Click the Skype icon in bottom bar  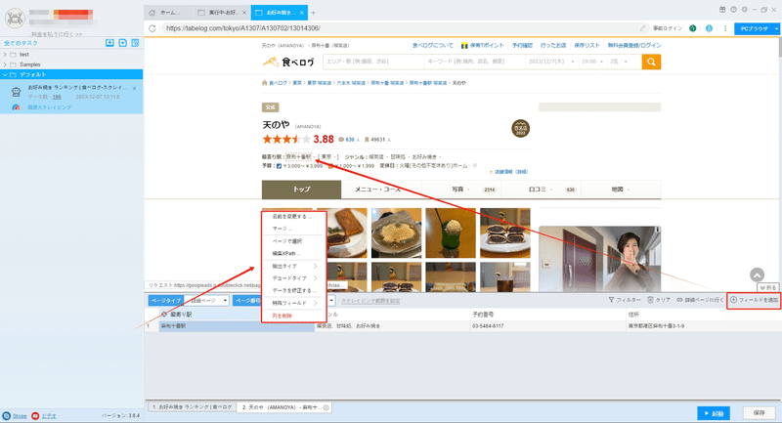pyautogui.click(x=6, y=415)
